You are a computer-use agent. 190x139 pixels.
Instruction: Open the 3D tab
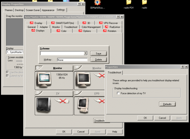point(86,23)
